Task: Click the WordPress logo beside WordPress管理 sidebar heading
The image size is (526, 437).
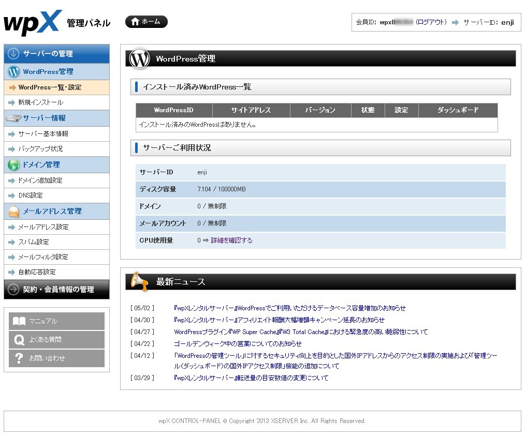Action: pos(14,71)
